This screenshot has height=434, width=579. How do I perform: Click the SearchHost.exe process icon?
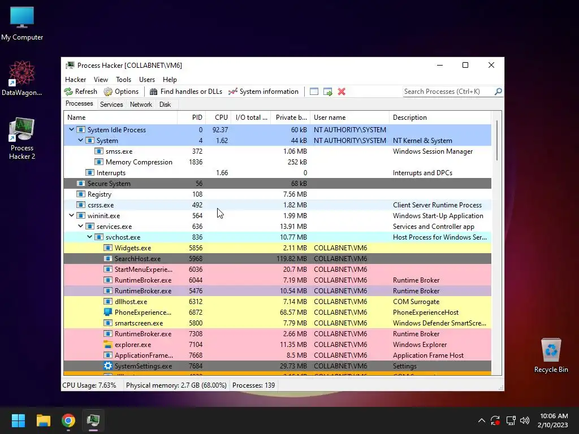[108, 259]
